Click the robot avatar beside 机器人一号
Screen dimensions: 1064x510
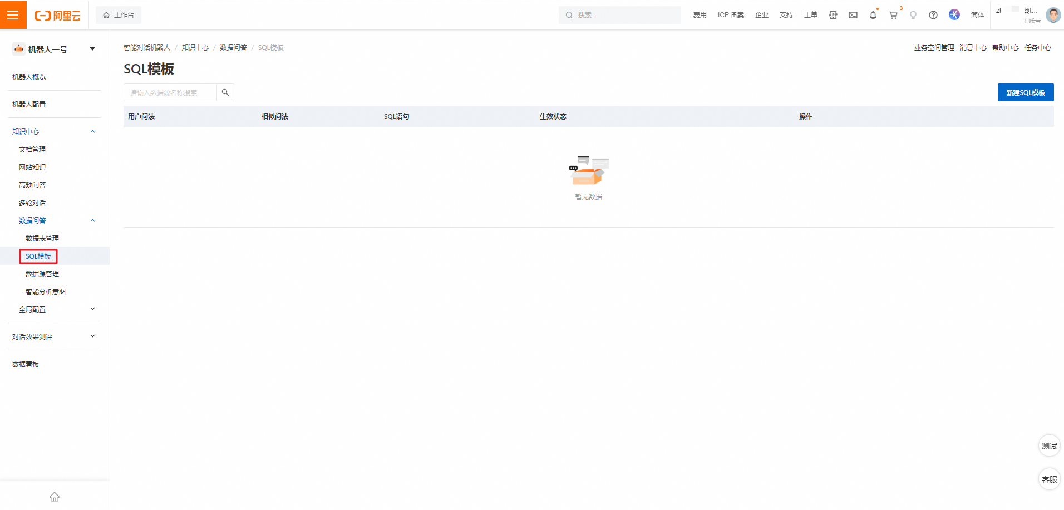18,49
